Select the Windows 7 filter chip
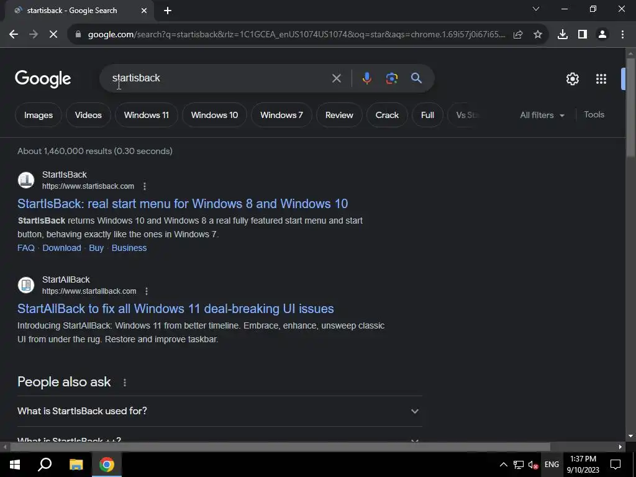 coord(281,115)
